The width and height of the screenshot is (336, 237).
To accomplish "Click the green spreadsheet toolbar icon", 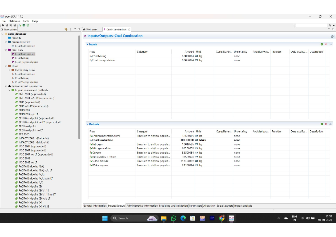I will click(24, 25).
